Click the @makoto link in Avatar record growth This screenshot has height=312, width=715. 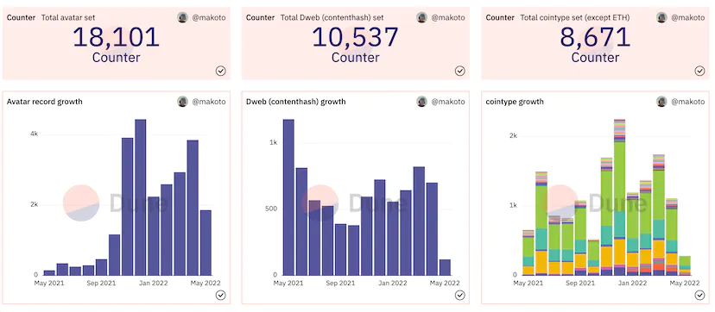[208, 102]
